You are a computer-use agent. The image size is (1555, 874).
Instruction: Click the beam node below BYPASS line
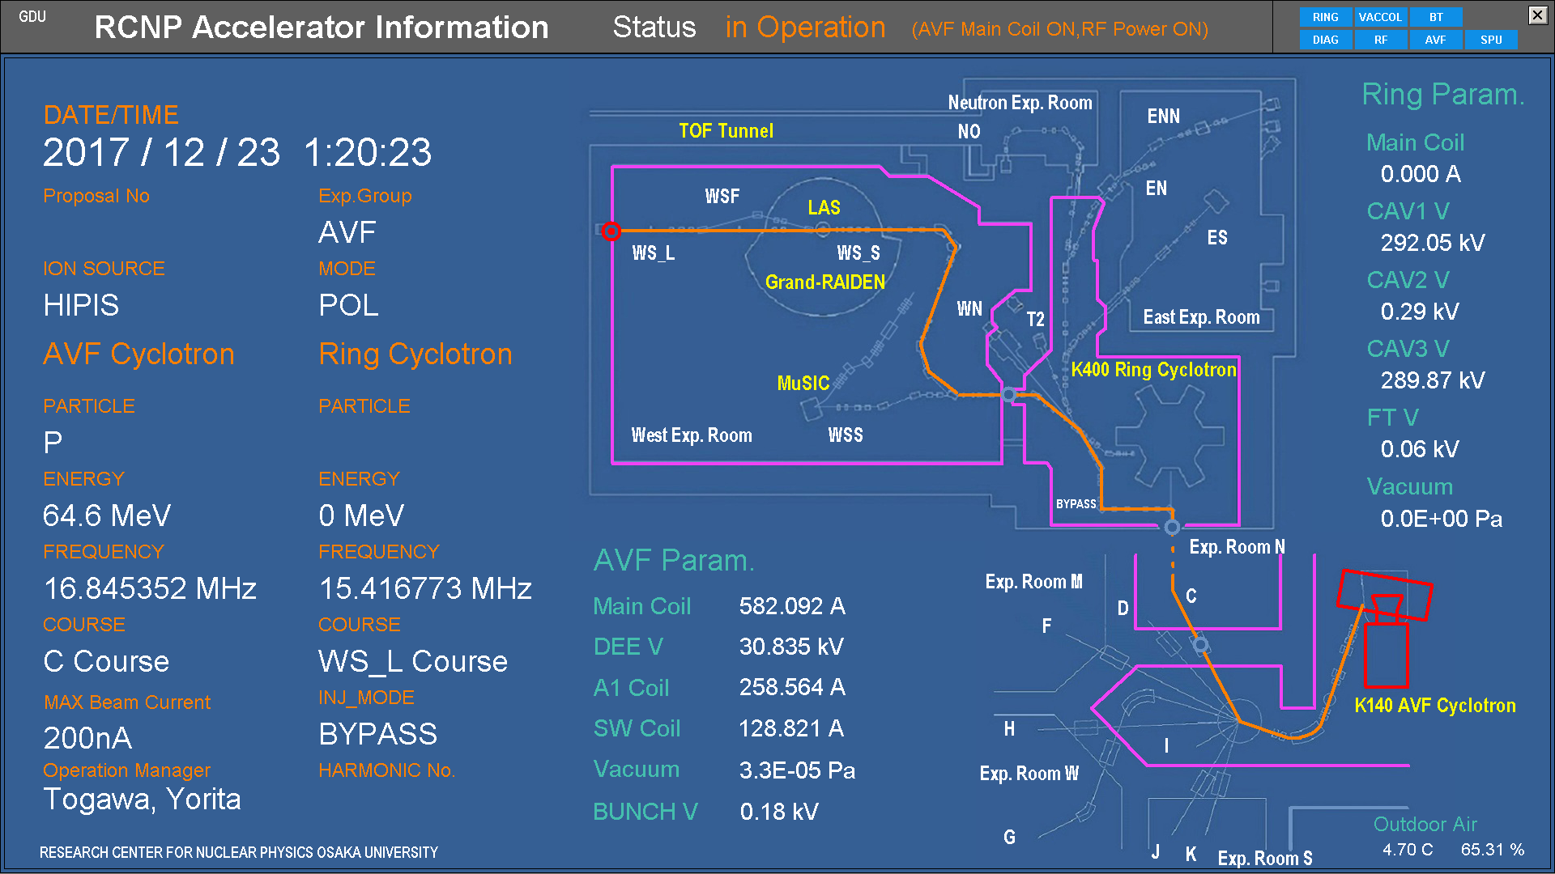[x=1172, y=528]
